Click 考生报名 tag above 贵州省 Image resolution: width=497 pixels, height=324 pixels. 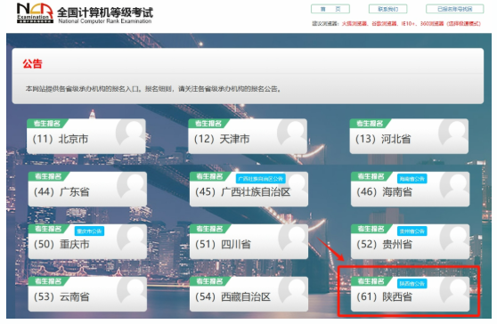371,229
